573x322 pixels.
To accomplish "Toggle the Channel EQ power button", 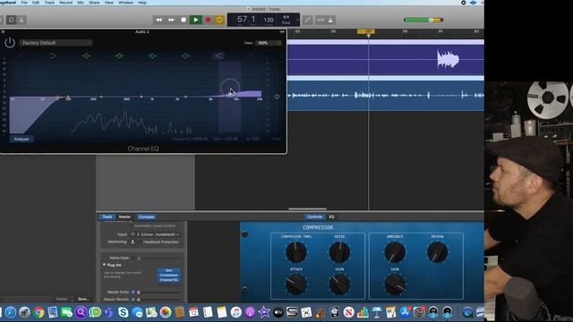I will [10, 43].
